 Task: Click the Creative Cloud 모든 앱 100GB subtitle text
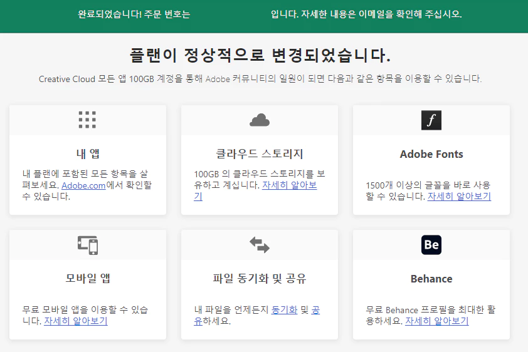[260, 79]
